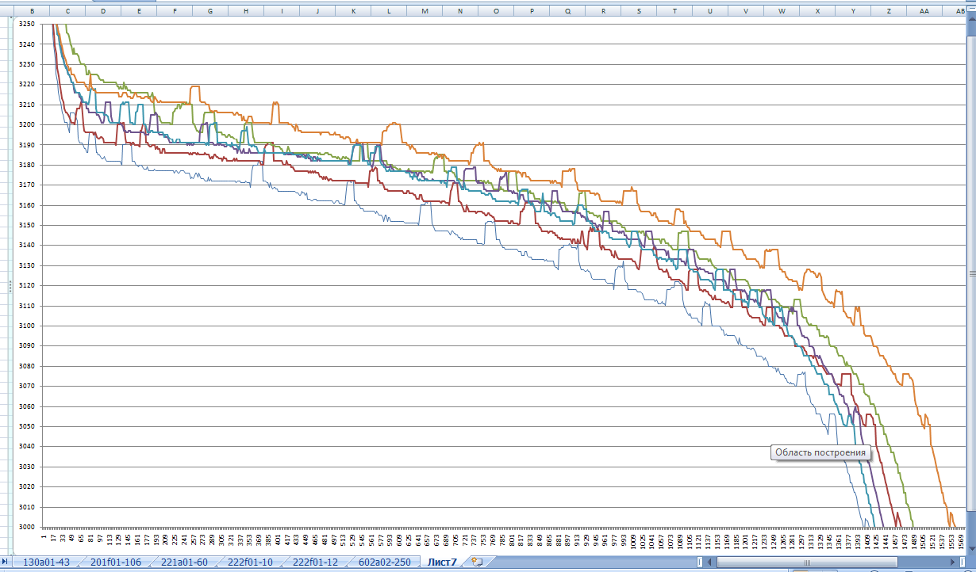This screenshot has height=572, width=976.
Task: Switch to the 130a01-43 sheet tab
Action: pyautogui.click(x=46, y=562)
